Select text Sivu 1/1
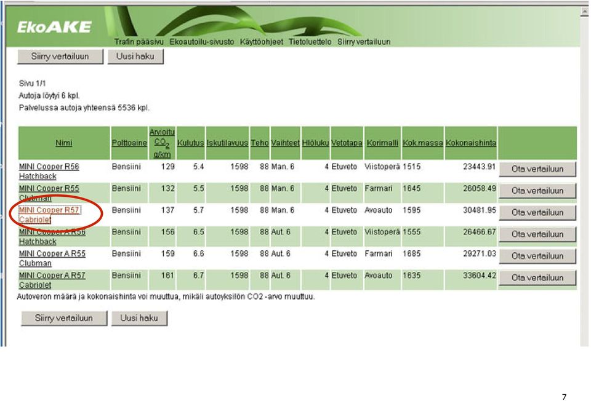The image size is (591, 401). pos(33,84)
